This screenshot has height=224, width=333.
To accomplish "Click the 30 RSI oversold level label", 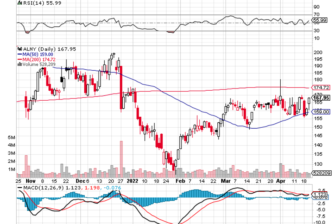I will (x=316, y=31).
